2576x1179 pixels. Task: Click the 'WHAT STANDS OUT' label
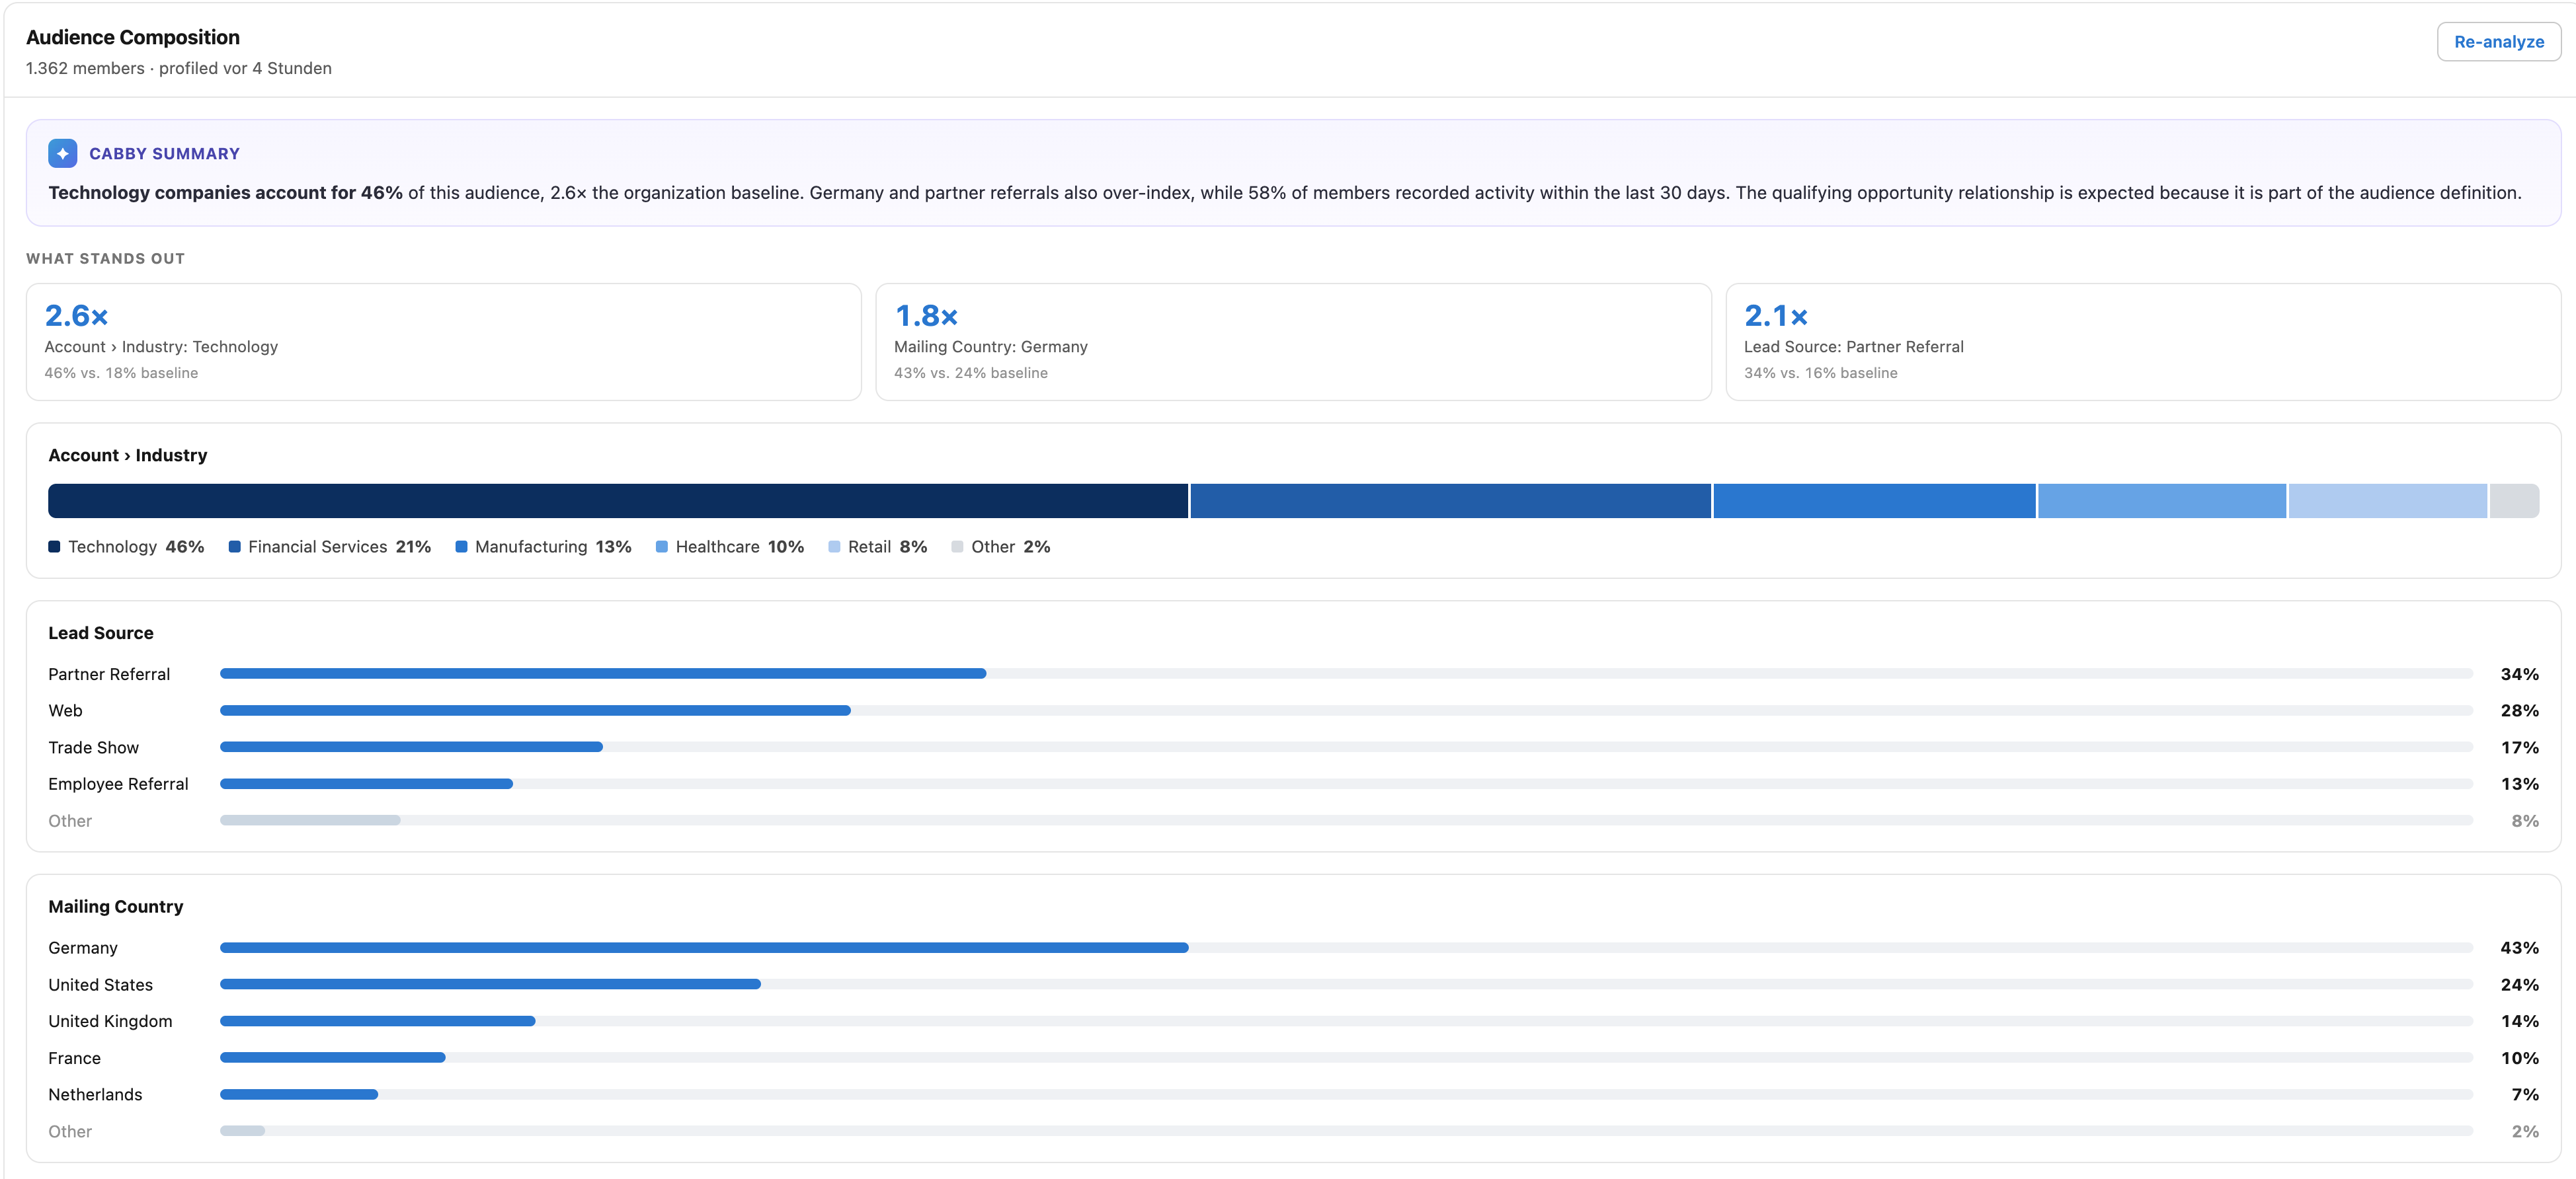(x=105, y=259)
